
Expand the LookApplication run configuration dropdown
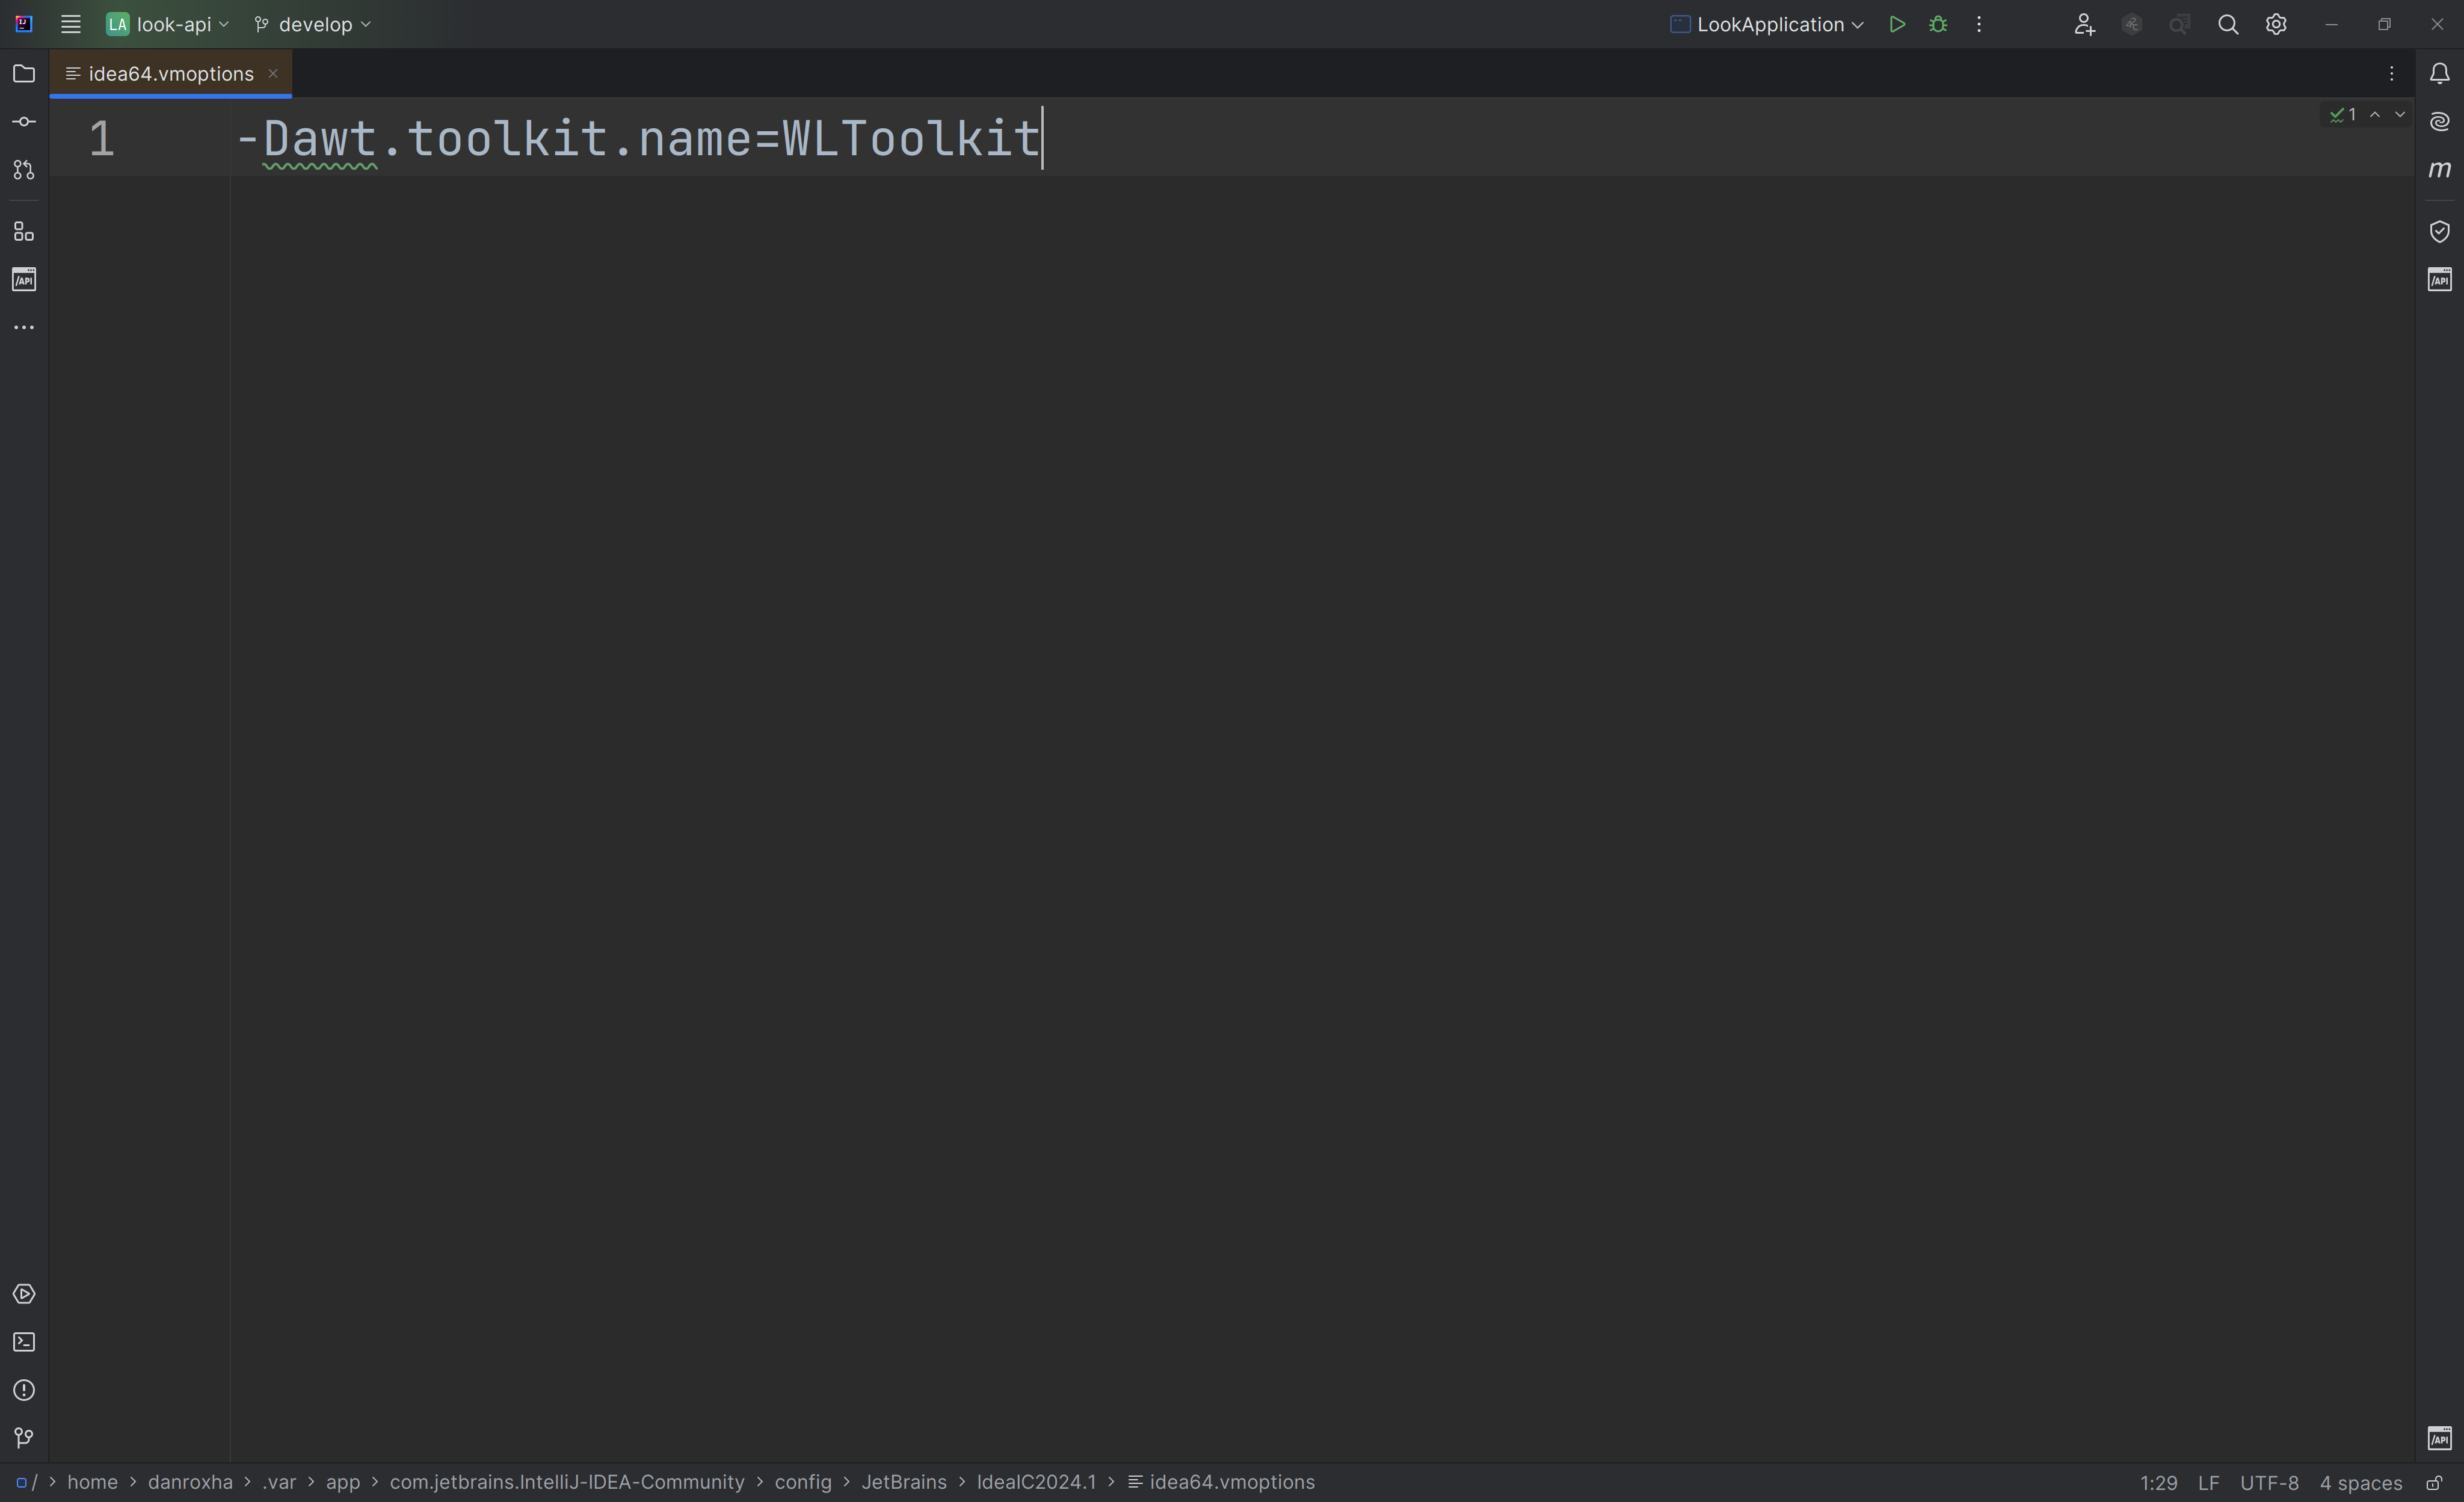pos(1768,25)
